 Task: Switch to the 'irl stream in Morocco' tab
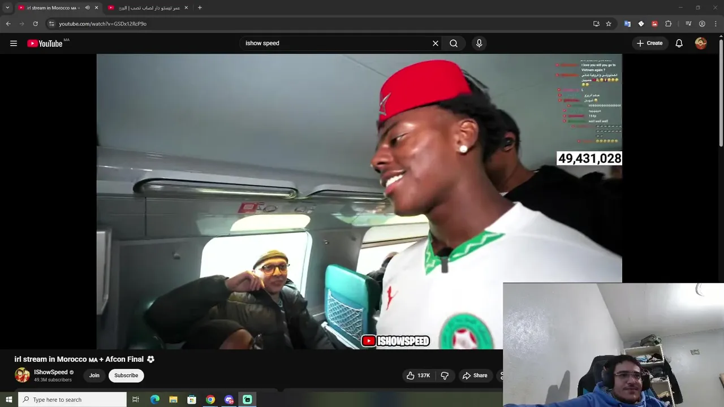53,8
